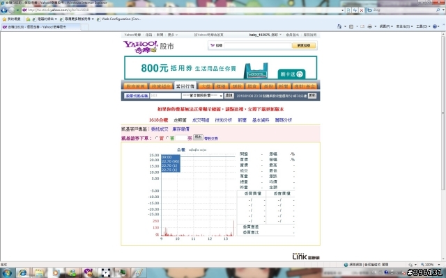The width and height of the screenshot is (446, 278).
Task: Open the 庫存報價 link
Action: pyautogui.click(x=180, y=129)
